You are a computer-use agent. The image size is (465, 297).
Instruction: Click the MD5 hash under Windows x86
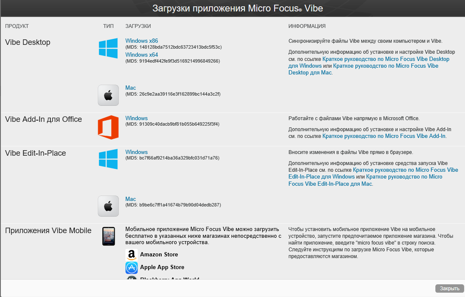point(173,47)
